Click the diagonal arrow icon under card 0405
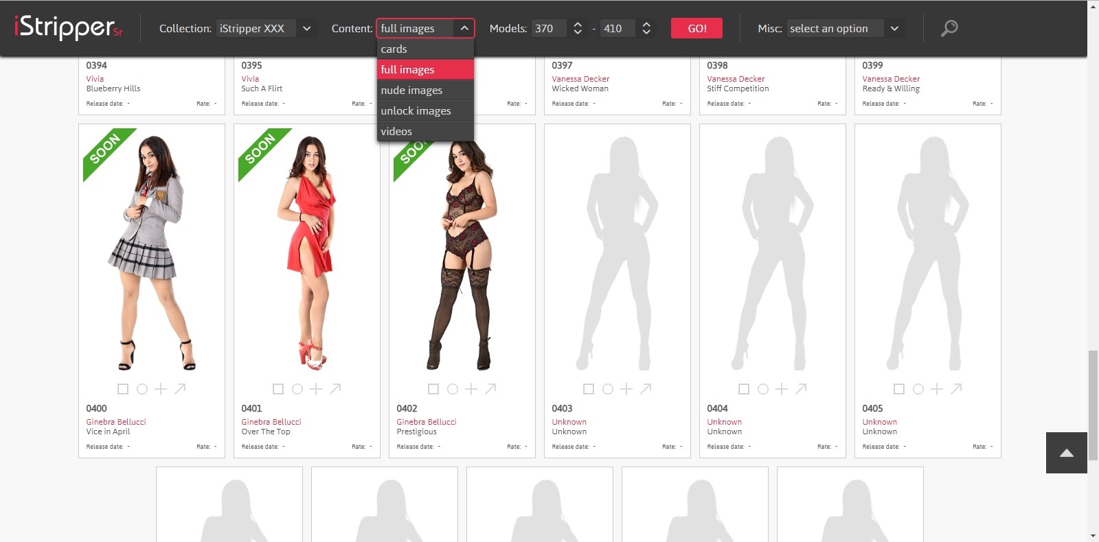 956,389
